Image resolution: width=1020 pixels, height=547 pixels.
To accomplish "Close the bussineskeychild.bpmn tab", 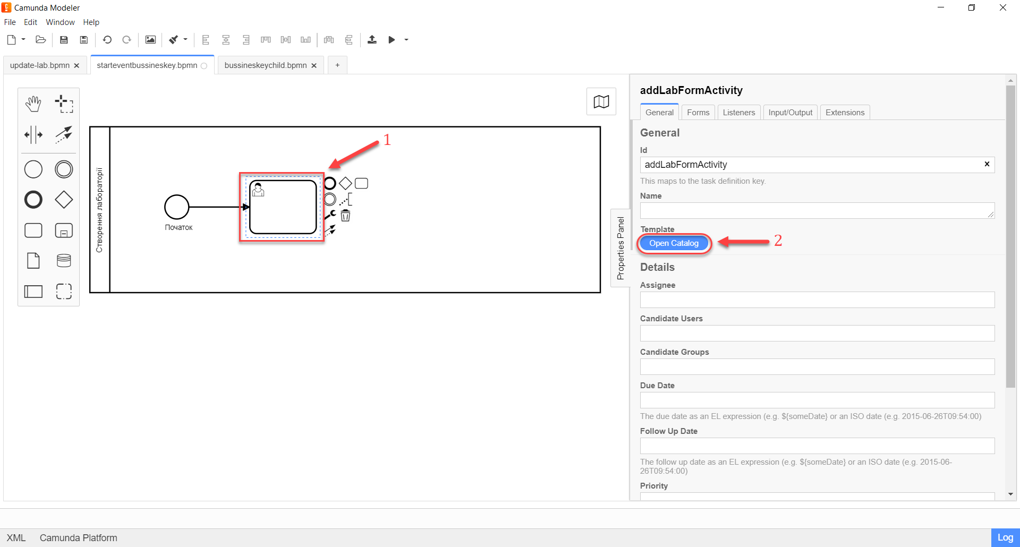I will click(314, 66).
